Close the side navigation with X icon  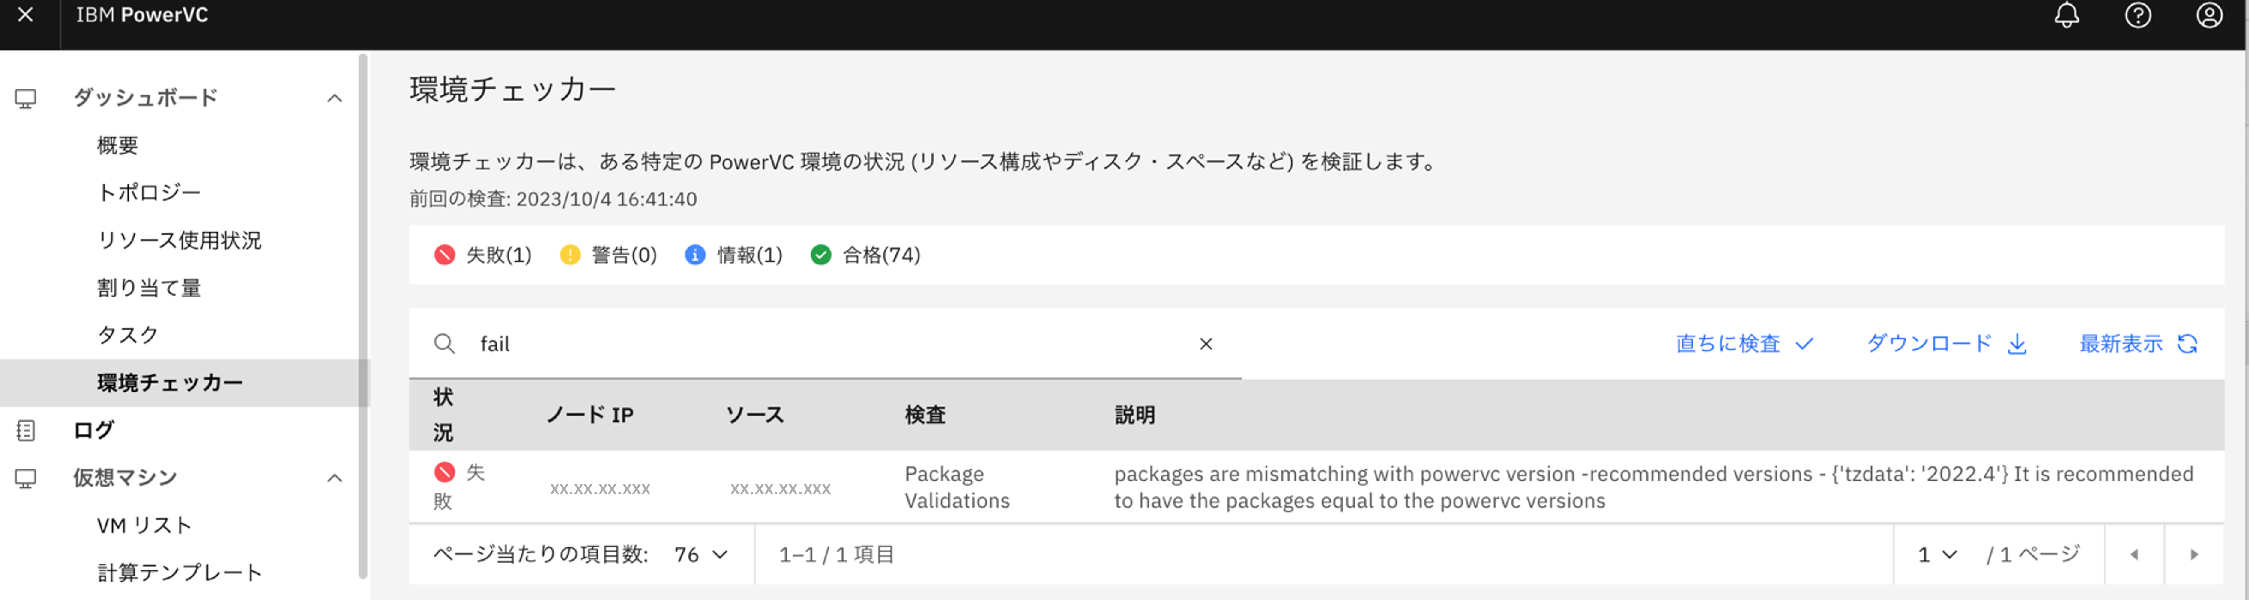click(x=26, y=15)
